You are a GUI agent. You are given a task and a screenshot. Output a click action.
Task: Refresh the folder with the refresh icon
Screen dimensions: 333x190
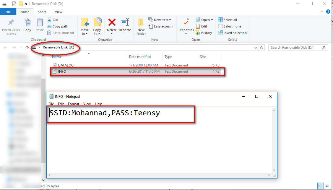coord(262,48)
